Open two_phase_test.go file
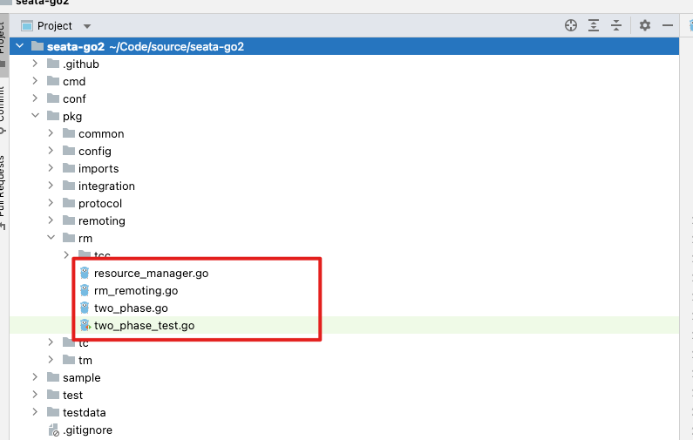Screen dimensions: 693x440 (144, 326)
